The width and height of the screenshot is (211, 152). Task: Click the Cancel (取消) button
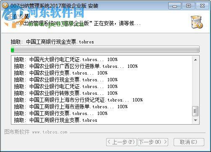189,142
